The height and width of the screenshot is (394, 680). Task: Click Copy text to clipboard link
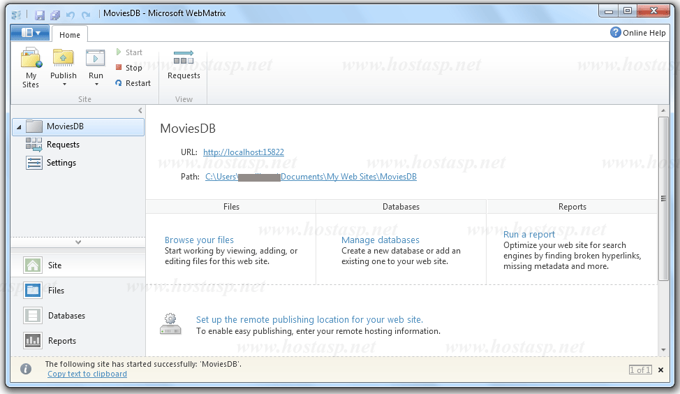[87, 374]
